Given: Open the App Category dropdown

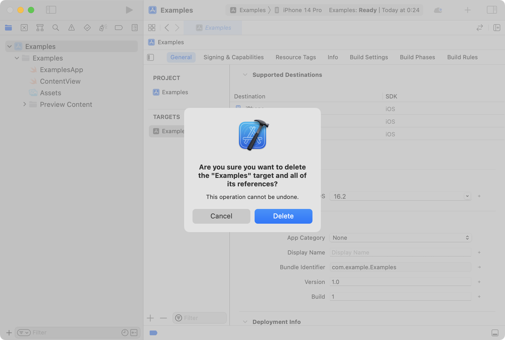Looking at the screenshot, I should (400, 237).
